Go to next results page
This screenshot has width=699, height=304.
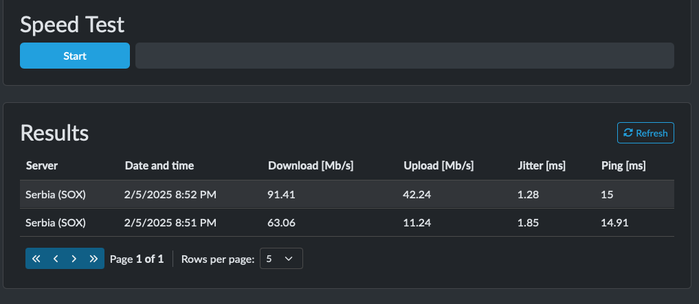(74, 259)
